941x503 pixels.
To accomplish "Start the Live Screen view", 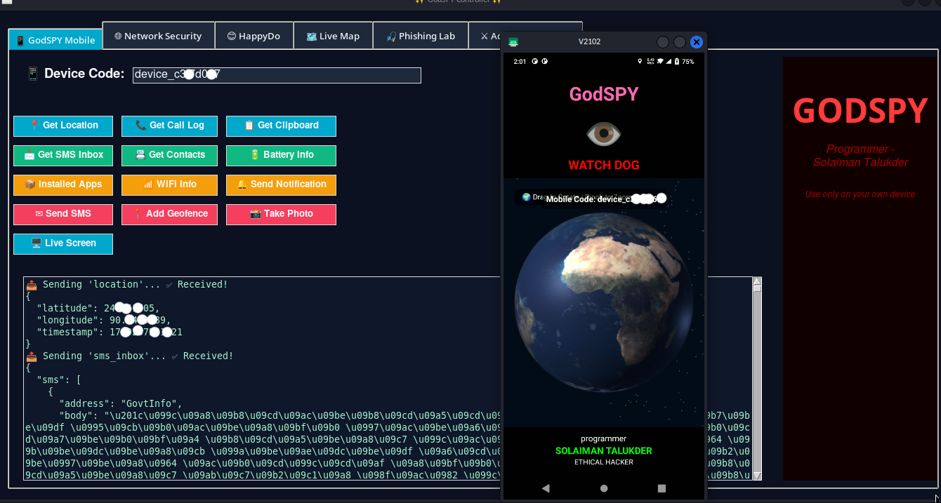I will pos(63,243).
